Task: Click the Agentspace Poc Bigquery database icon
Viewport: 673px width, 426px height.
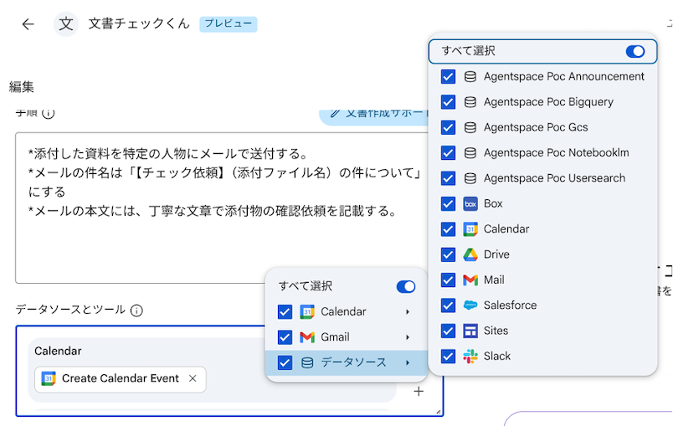Action: [x=470, y=102]
